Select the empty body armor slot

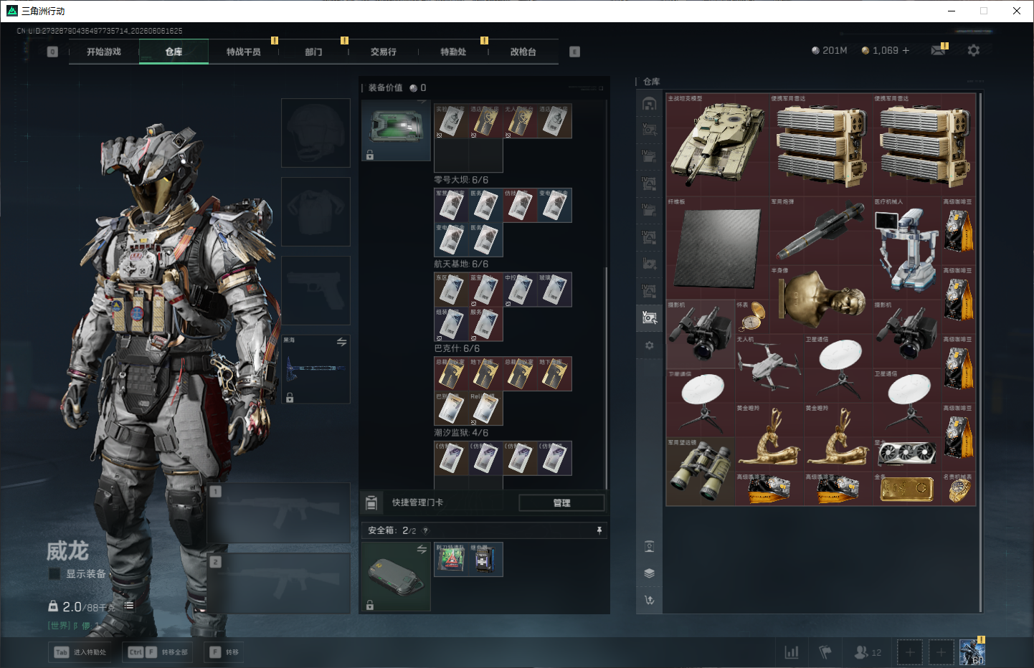tap(316, 211)
